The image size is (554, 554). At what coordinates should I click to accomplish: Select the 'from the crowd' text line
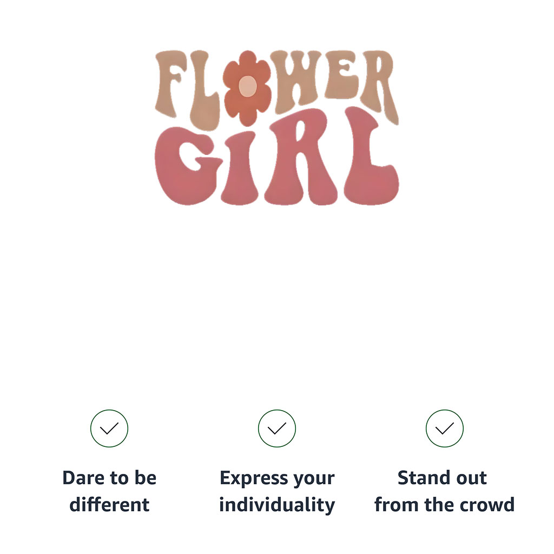pos(445,505)
